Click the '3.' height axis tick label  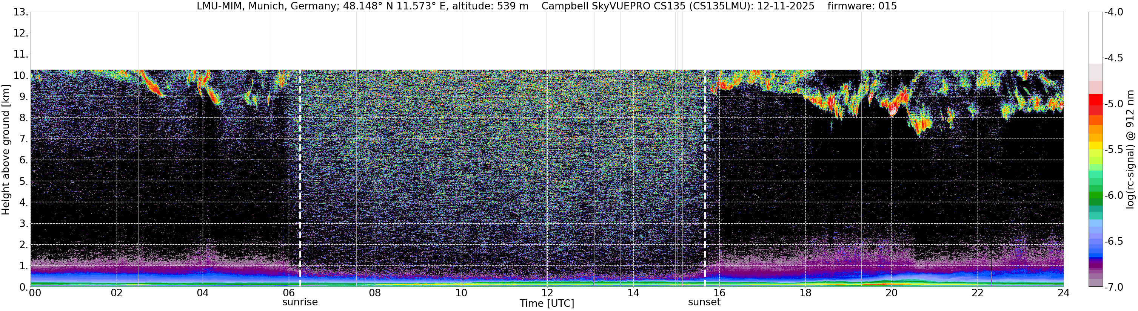[x=23, y=224]
